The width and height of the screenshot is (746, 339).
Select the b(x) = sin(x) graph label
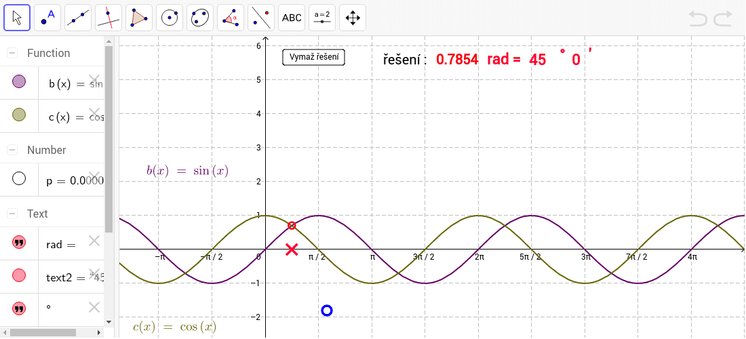point(187,171)
